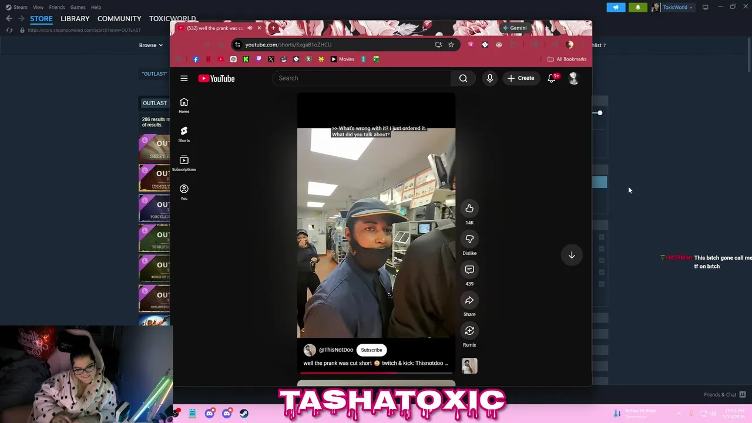Open the YouTube guide hamburger menu
The image size is (752, 423).
tap(184, 78)
